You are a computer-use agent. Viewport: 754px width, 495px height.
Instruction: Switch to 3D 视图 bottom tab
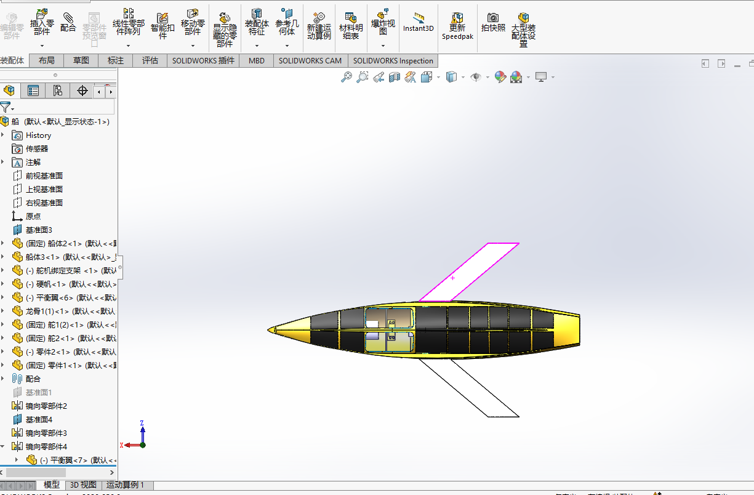[x=83, y=485]
